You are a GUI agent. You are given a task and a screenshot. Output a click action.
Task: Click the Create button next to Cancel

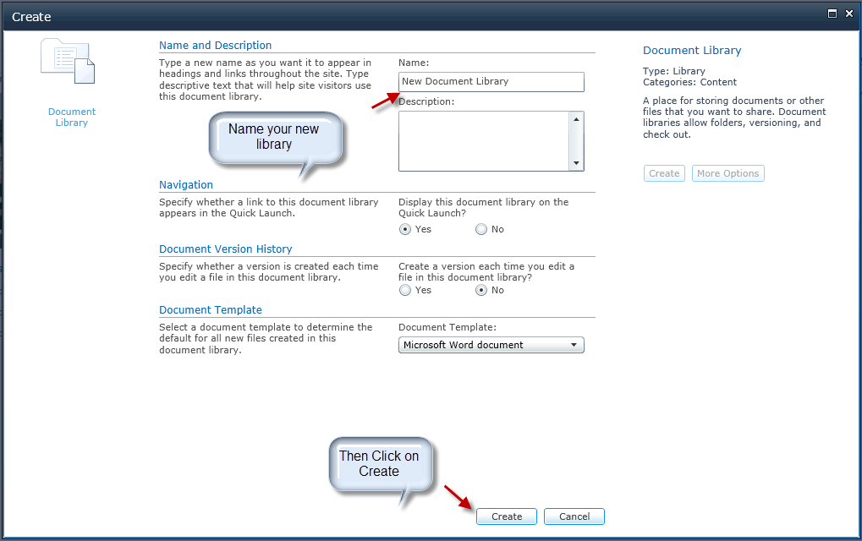tap(507, 516)
